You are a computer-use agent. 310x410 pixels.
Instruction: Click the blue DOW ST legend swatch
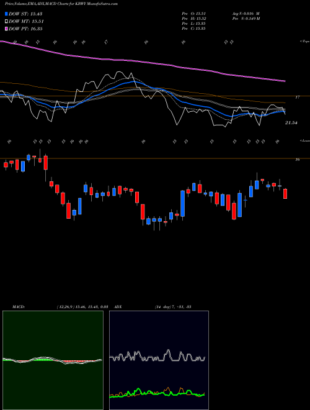7,14
